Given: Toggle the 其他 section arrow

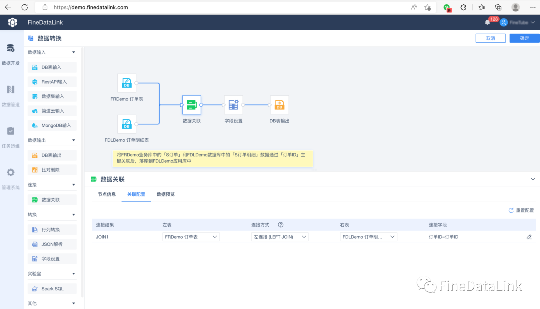Looking at the screenshot, I should (x=73, y=303).
